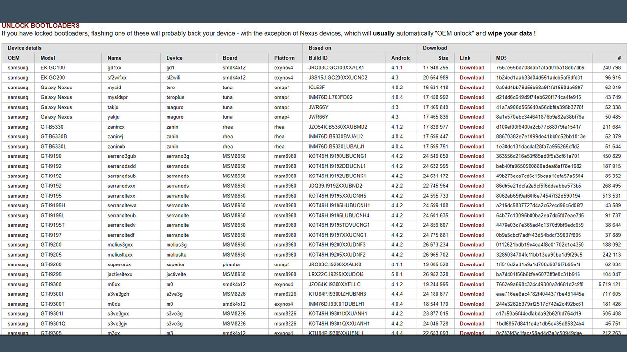627x352 pixels.
Task: Download the GT-B5330L zaninub file
Action: coord(472,146)
